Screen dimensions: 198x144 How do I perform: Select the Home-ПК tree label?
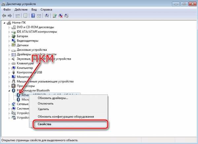point(19,22)
